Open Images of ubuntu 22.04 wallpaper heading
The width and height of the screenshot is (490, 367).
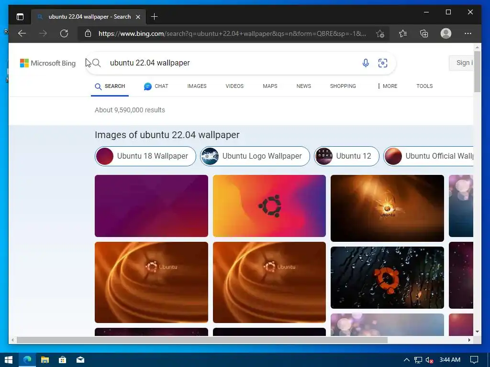point(167,135)
